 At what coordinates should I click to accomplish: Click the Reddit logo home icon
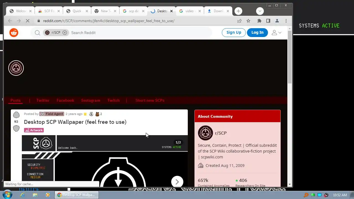[14, 33]
